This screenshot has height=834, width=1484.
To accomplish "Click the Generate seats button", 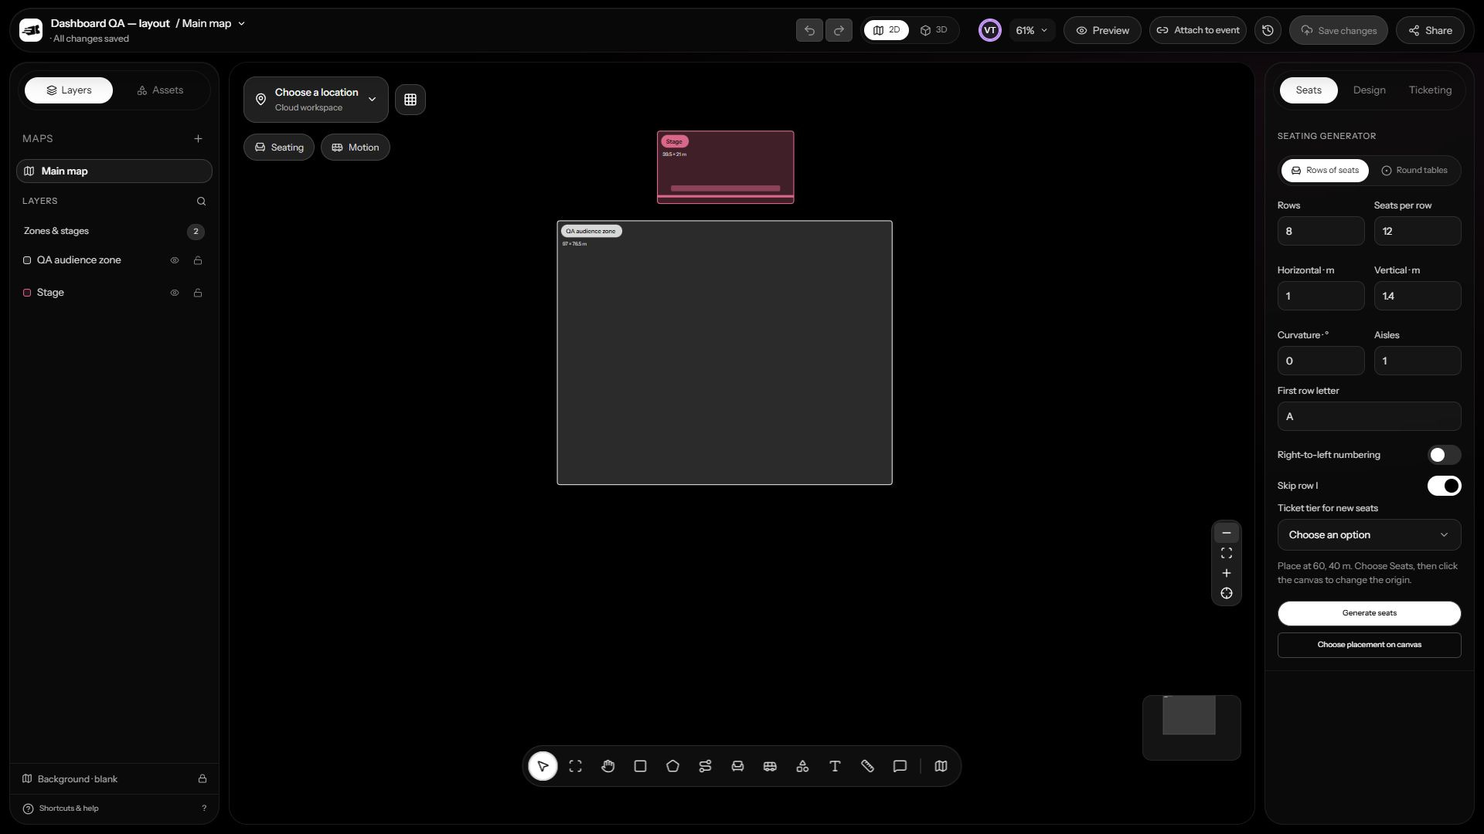I will click(x=1369, y=613).
